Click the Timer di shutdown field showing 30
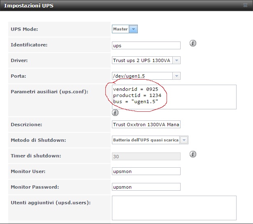This screenshot has height=224, width=253. tap(146, 157)
